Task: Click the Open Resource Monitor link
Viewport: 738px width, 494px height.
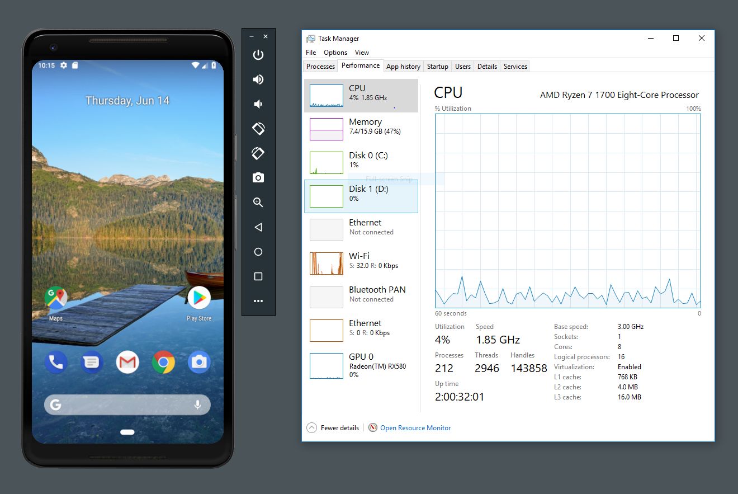Action: coord(416,427)
